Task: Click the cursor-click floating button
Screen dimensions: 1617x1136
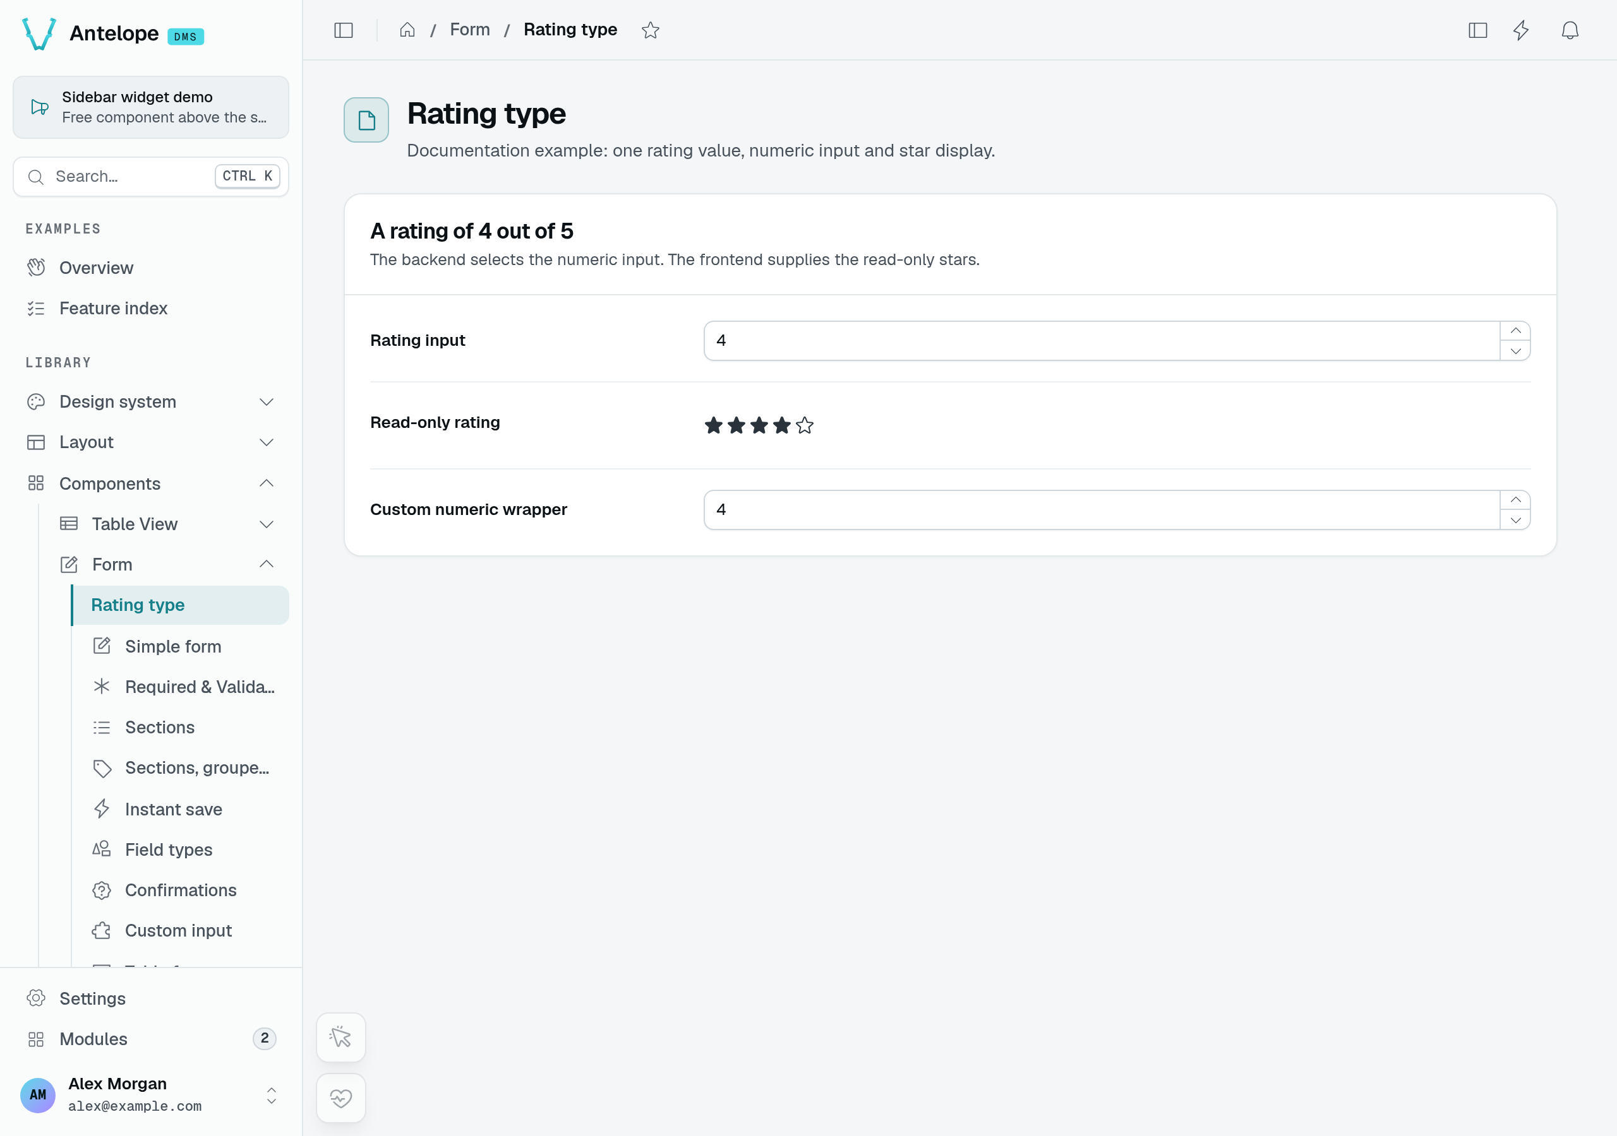Action: click(341, 1037)
